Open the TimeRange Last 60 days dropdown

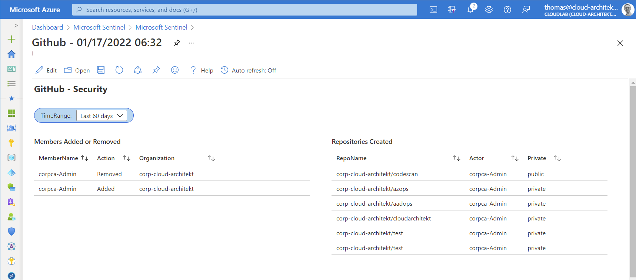101,116
